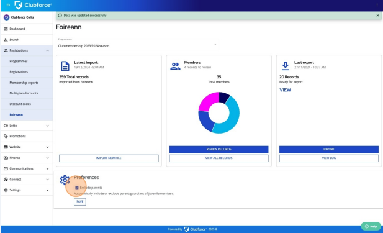
Task: Open Programmes in the sidebar
Action: [19, 61]
